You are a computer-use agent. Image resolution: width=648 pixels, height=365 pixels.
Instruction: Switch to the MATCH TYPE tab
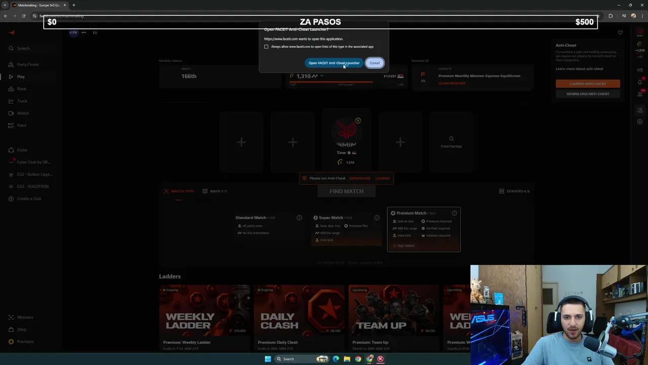(x=179, y=191)
